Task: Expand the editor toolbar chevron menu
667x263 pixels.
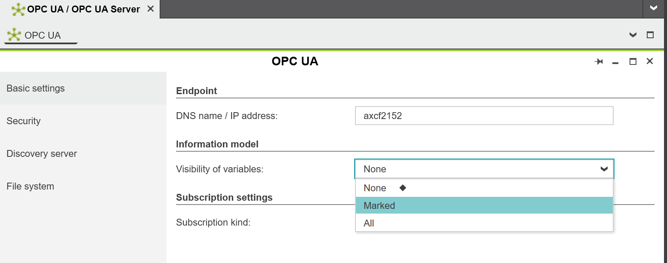Action: coord(633,35)
